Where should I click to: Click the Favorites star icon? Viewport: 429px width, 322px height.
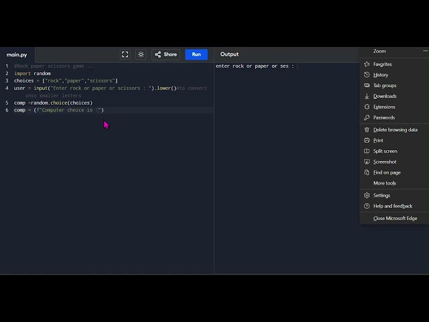pyautogui.click(x=367, y=64)
